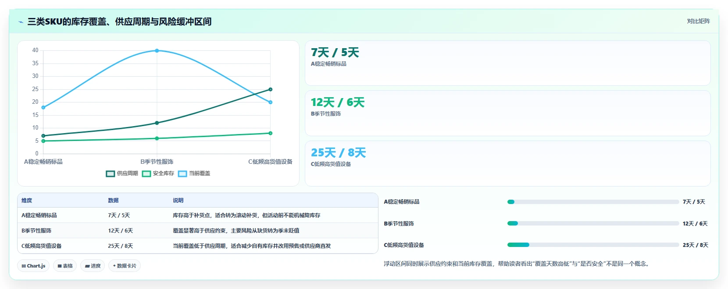Click the A稳定畅销标品 x-axis label
Viewport: 728px width, 289px height.
coord(43,162)
